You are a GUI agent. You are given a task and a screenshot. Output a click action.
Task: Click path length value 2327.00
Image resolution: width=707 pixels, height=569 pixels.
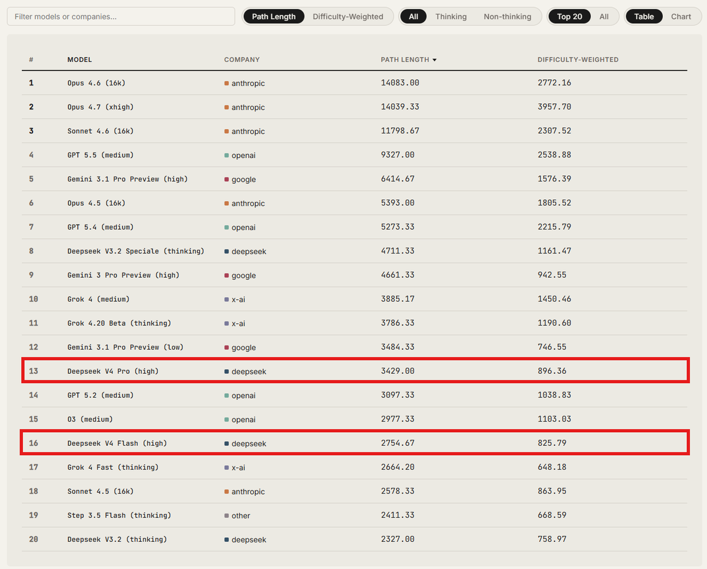point(398,540)
